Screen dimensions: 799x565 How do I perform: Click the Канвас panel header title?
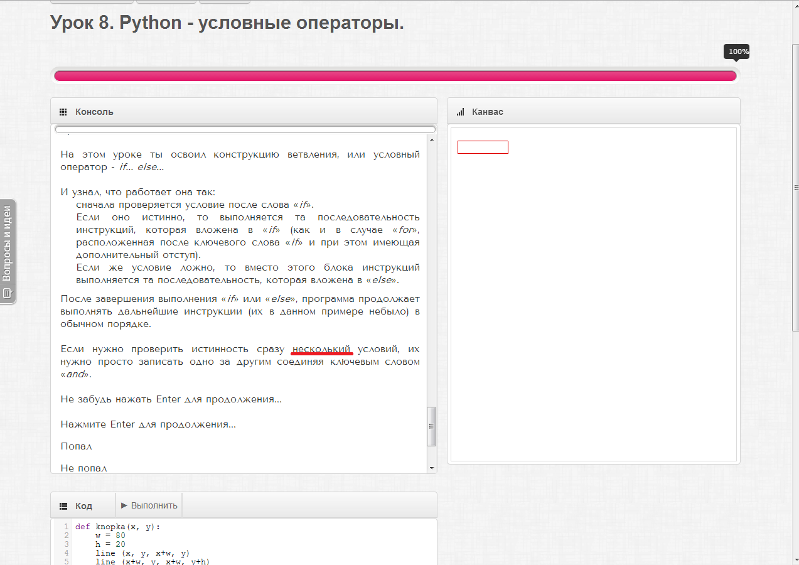(488, 112)
